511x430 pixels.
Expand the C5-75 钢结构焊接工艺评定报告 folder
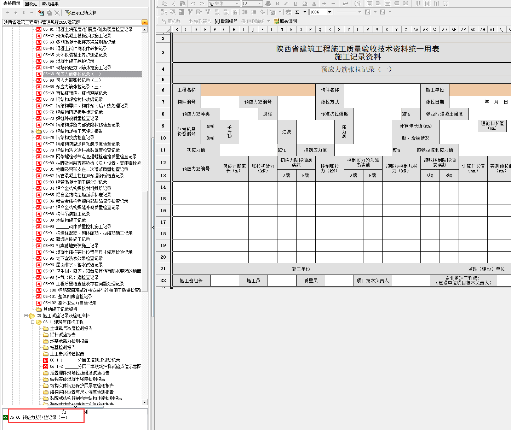click(33, 131)
